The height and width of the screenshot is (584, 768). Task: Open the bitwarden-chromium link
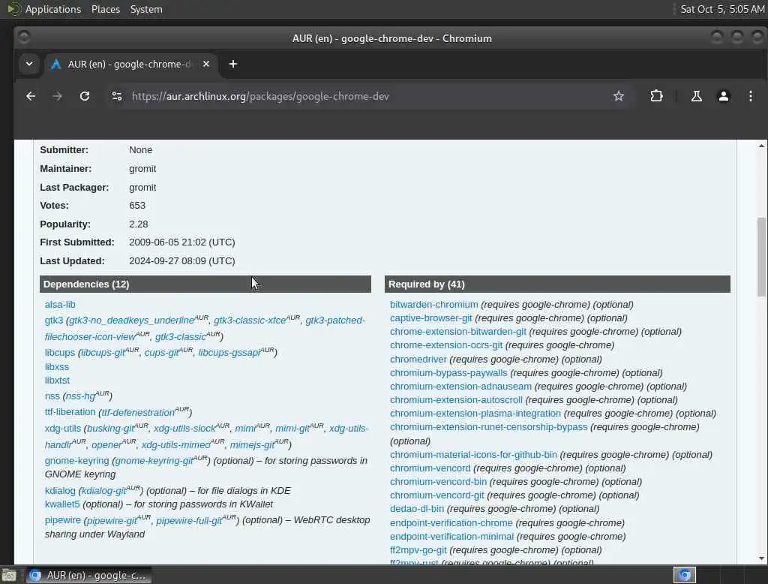point(434,305)
